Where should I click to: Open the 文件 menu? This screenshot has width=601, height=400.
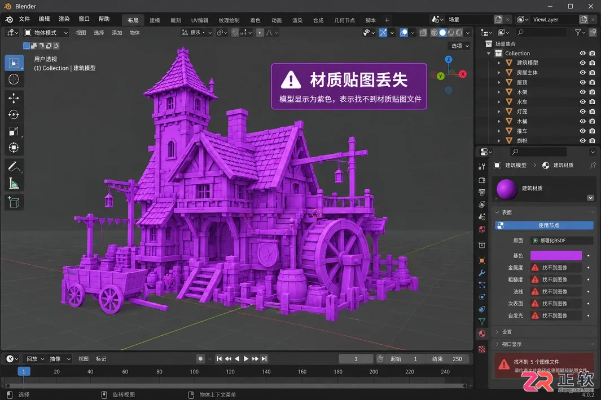click(x=24, y=19)
